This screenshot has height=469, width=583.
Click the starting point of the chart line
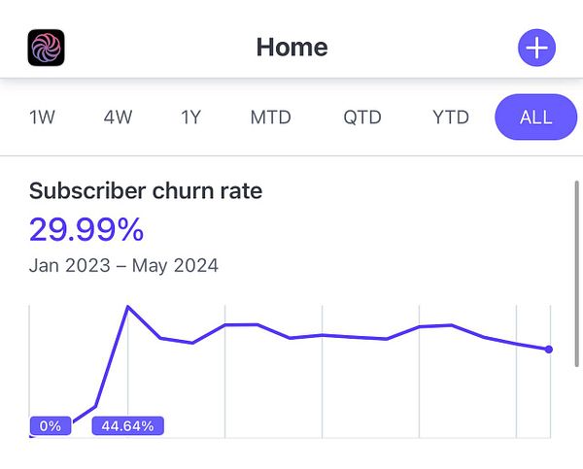(30, 436)
